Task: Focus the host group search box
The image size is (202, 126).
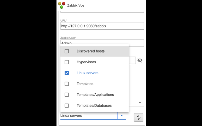Action: point(100,116)
